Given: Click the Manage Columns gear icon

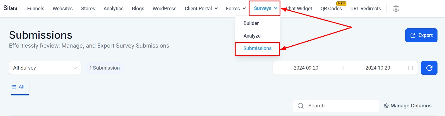Looking at the screenshot, I should click(386, 106).
